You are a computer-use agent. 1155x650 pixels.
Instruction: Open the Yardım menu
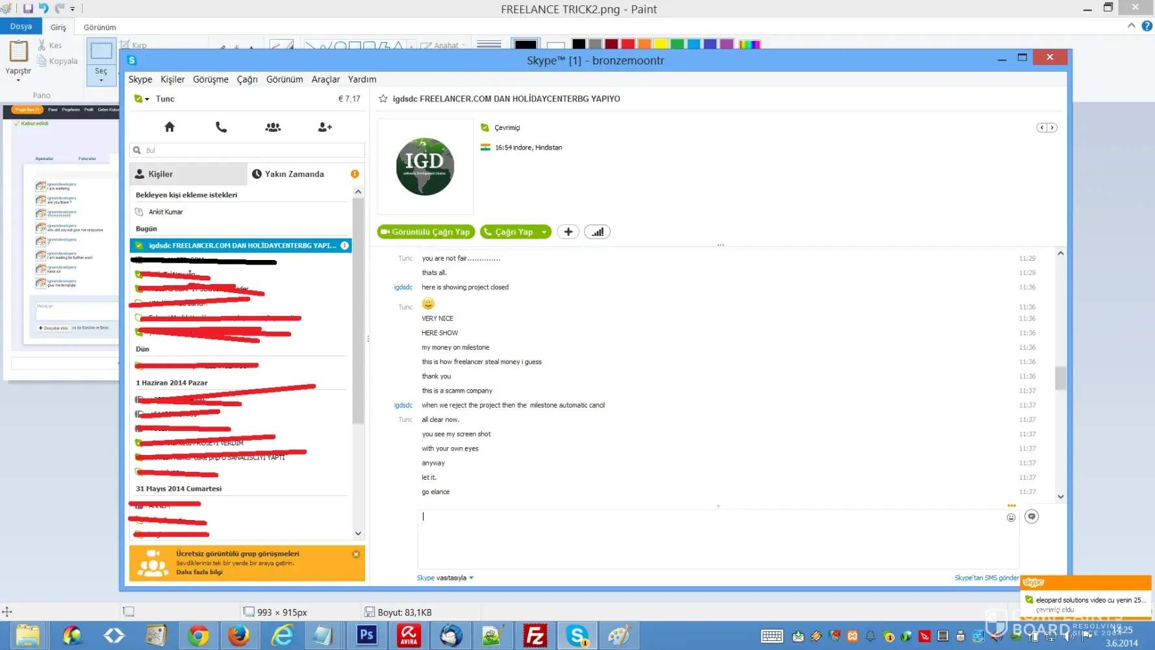[362, 79]
